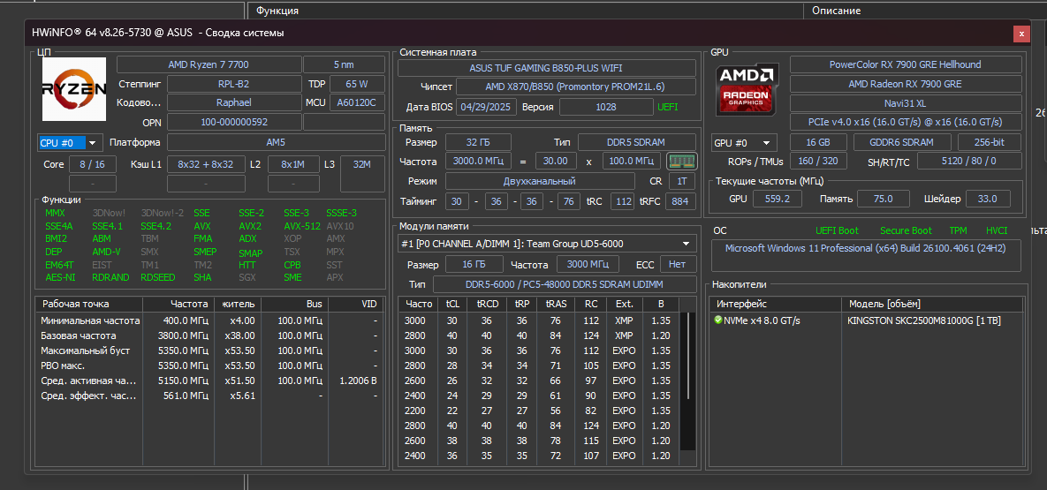Viewport: 1047px width, 490px height.
Task: Click the green check icon beside NVMe x4
Action: click(x=717, y=320)
